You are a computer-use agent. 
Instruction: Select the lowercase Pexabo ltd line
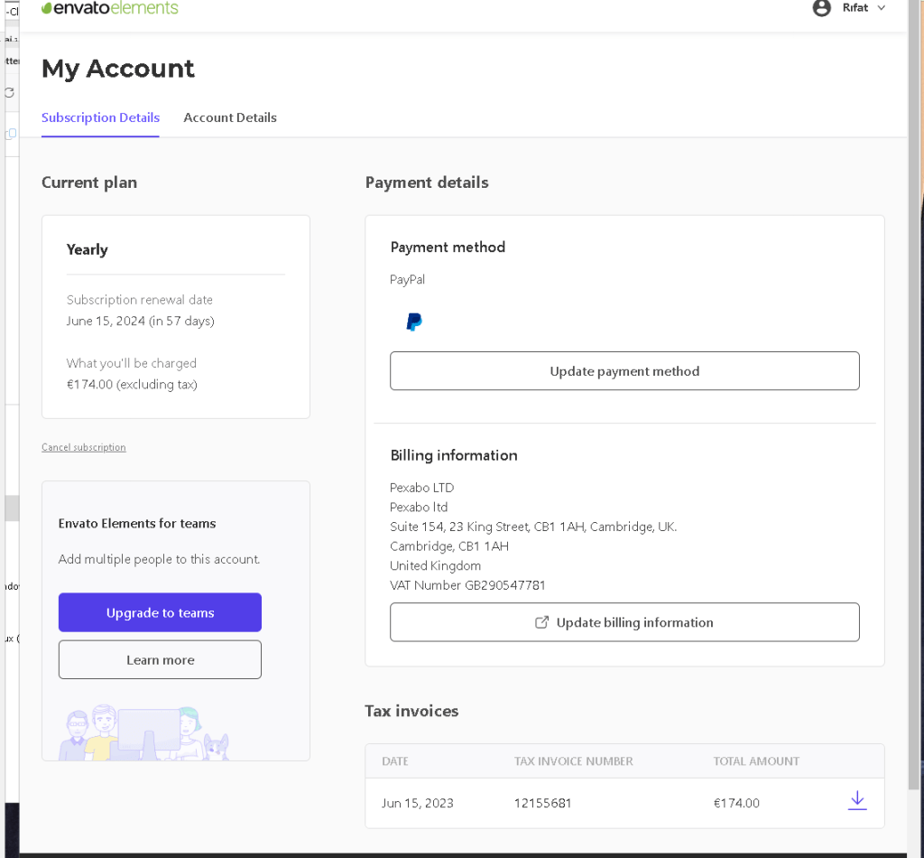pos(419,508)
